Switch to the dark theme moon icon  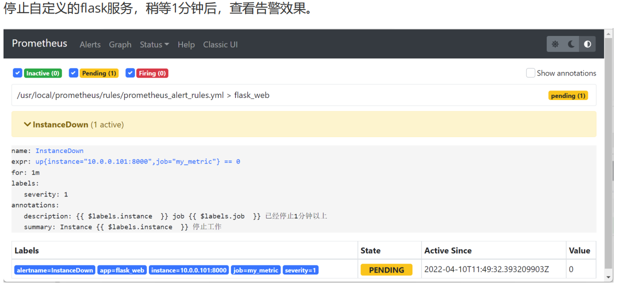tap(571, 44)
